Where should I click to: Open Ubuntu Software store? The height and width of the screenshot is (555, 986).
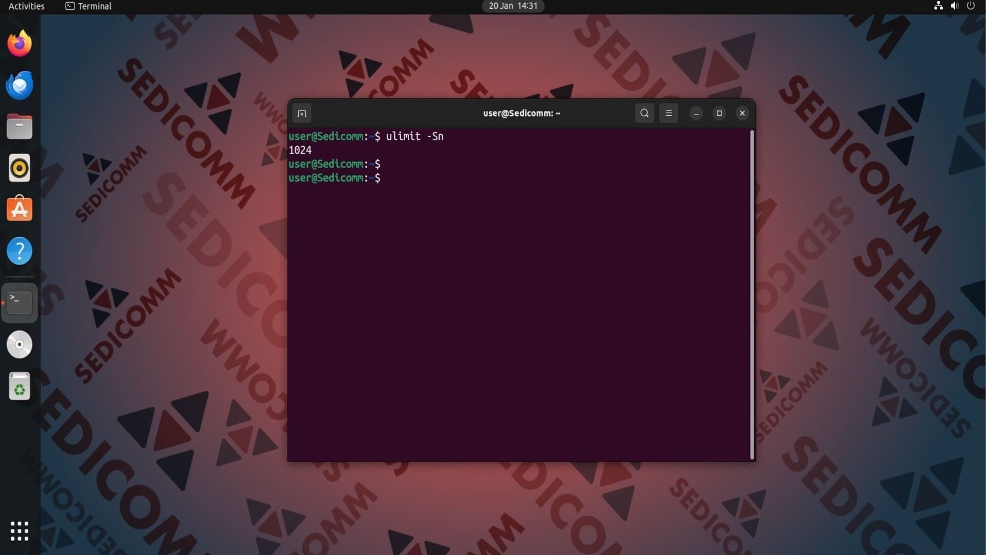(20, 209)
